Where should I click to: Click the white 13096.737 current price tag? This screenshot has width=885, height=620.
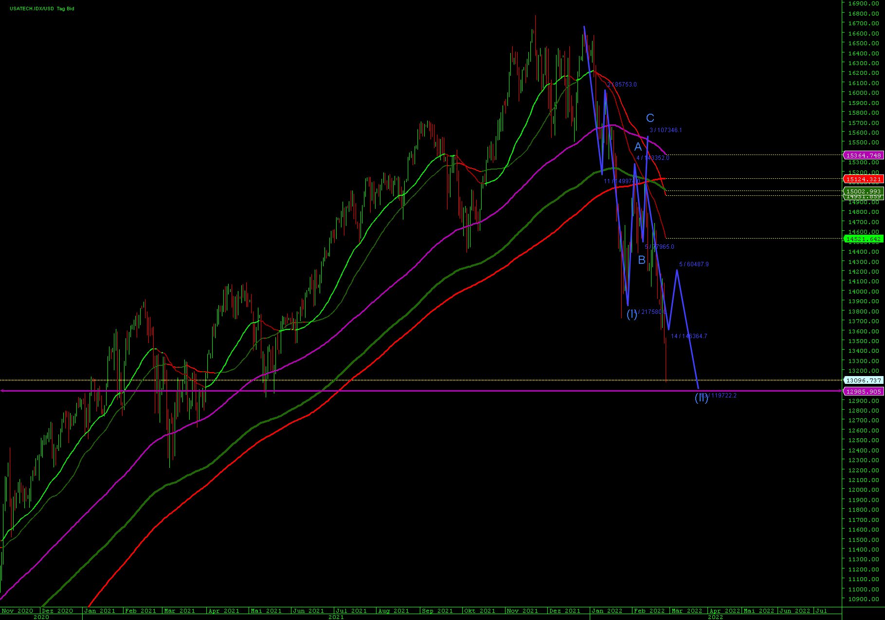pos(864,380)
